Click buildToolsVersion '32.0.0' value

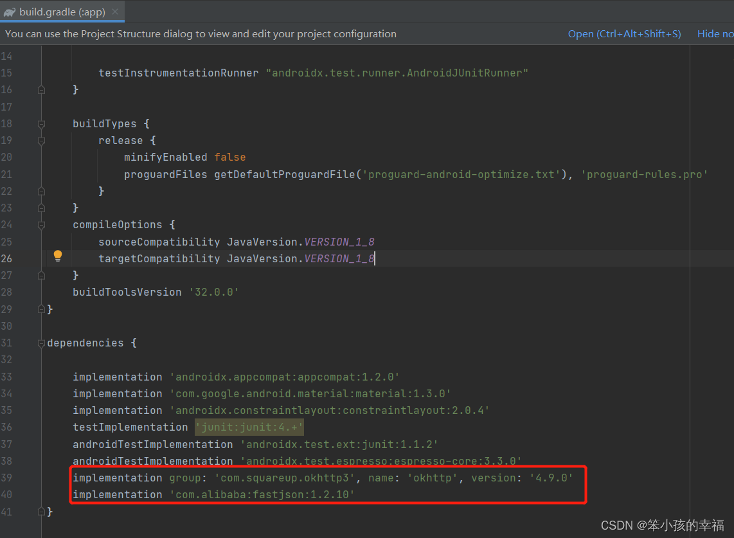[x=214, y=292]
